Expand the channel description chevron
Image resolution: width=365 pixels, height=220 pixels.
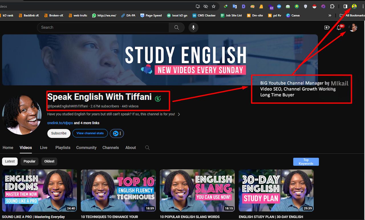click(x=179, y=114)
